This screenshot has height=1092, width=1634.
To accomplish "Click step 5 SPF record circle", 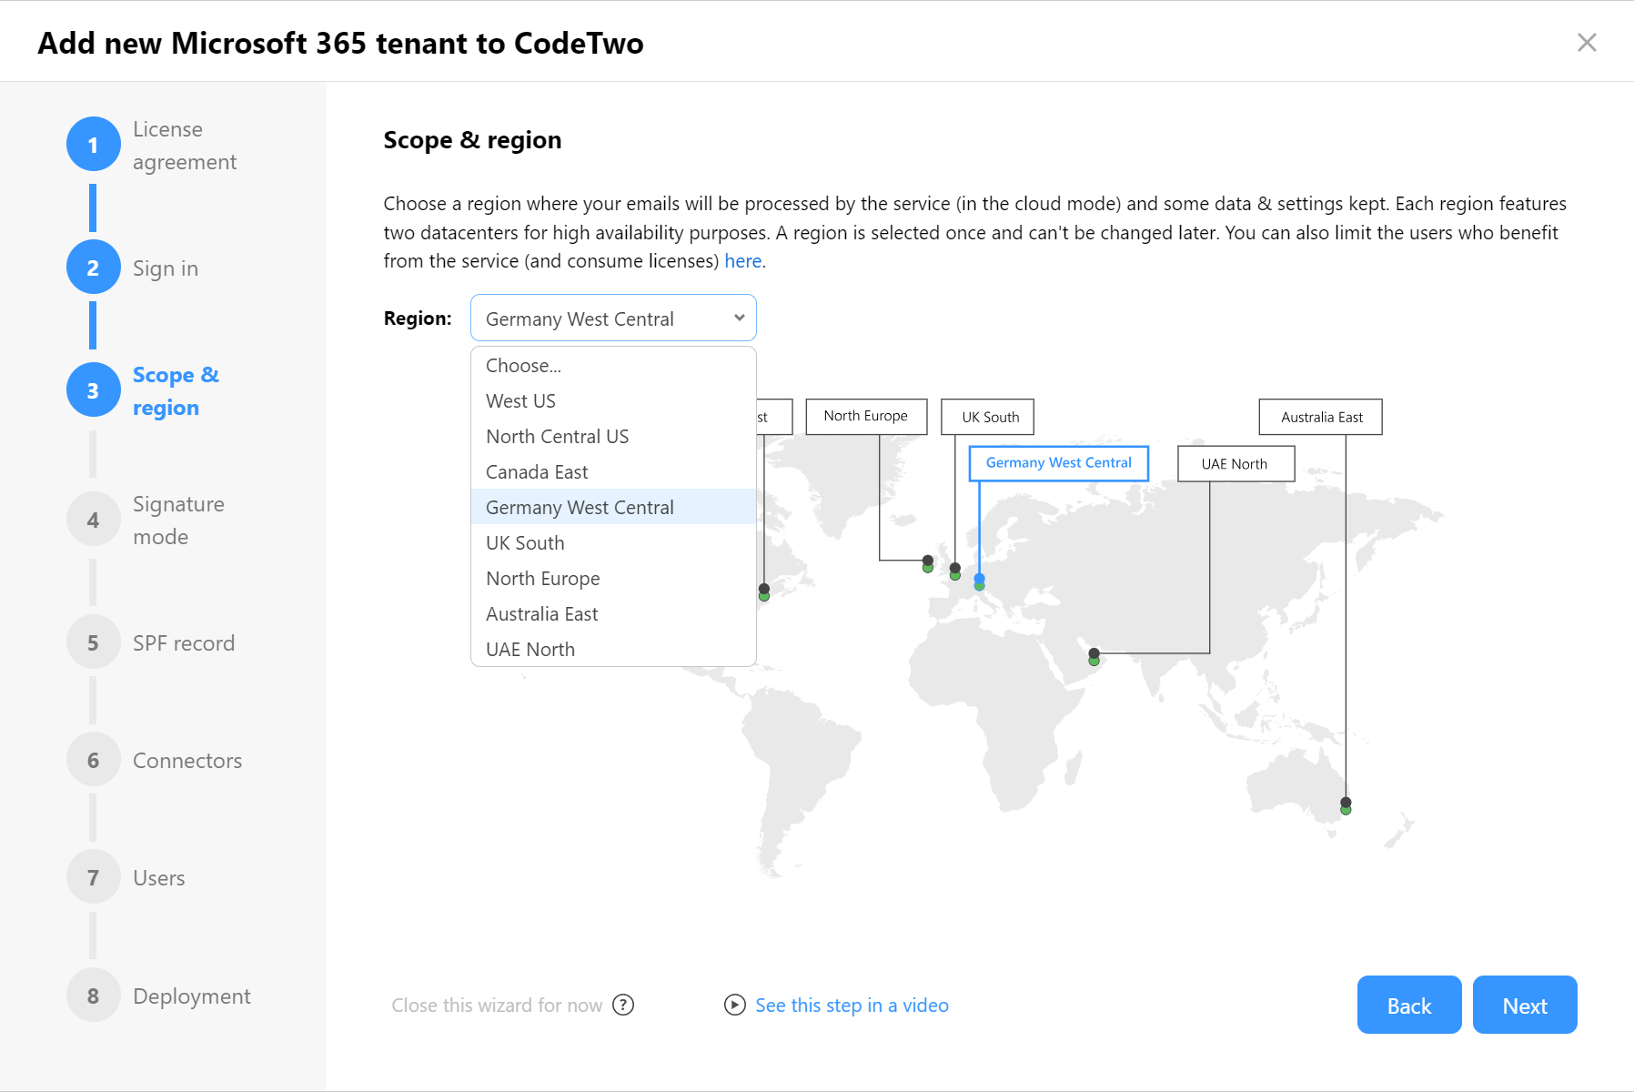I will [93, 642].
